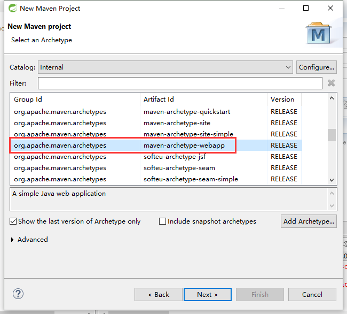Click the archetype list scroll down arrow
347x314 pixels.
click(332, 180)
